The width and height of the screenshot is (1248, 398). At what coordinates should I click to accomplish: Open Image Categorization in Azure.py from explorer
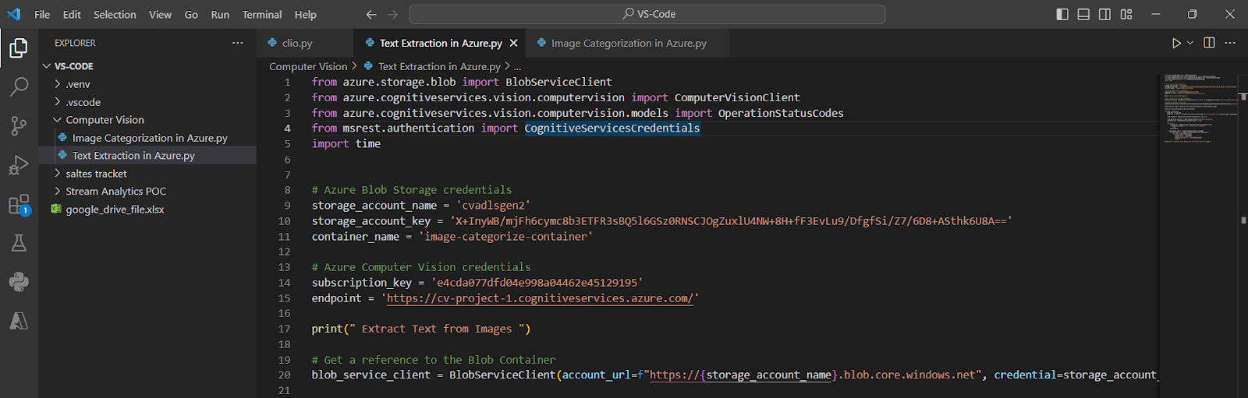(x=147, y=138)
